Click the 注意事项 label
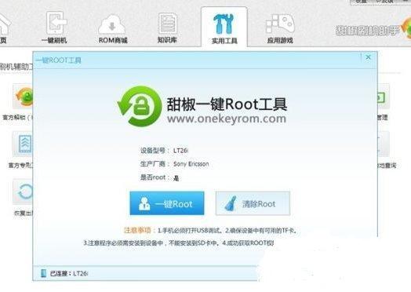Image resolution: width=411 pixels, height=292 pixels. click(137, 230)
